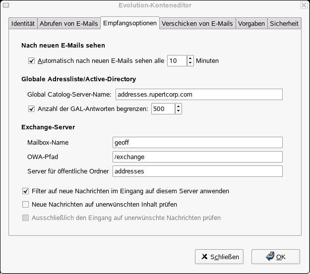Click the Server für öffentliche Ordner field
The image size is (310, 274).
(x=197, y=171)
